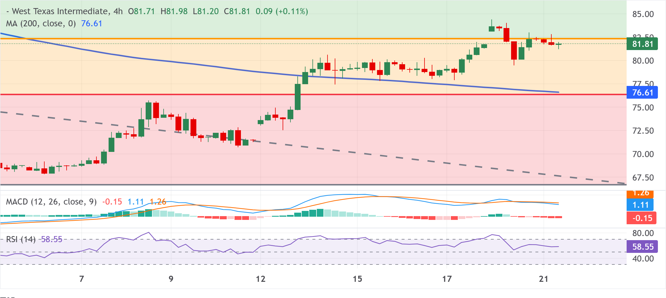The height and width of the screenshot is (298, 666).
Task: Click the open price O81.71 value
Action: pos(142,11)
